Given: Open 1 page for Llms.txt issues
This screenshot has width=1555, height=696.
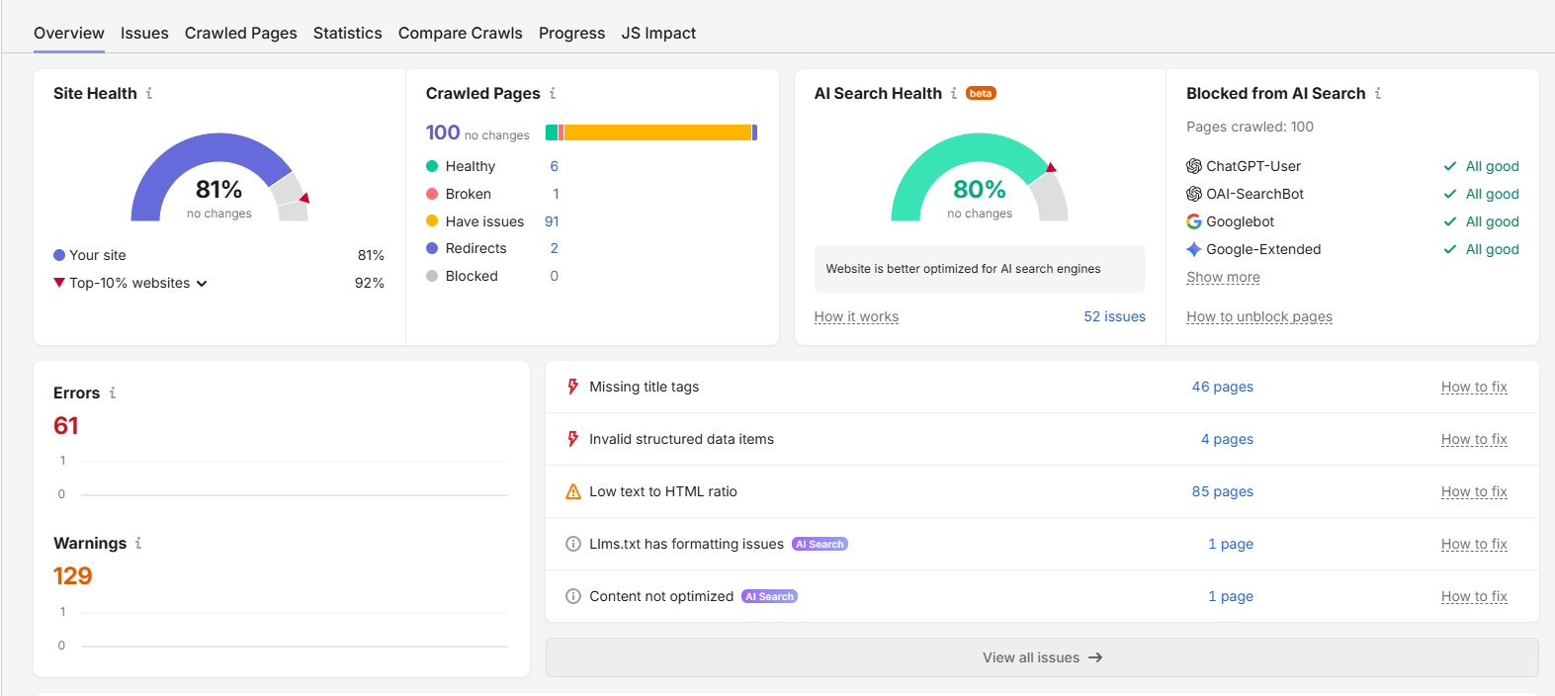Looking at the screenshot, I should [1231, 544].
